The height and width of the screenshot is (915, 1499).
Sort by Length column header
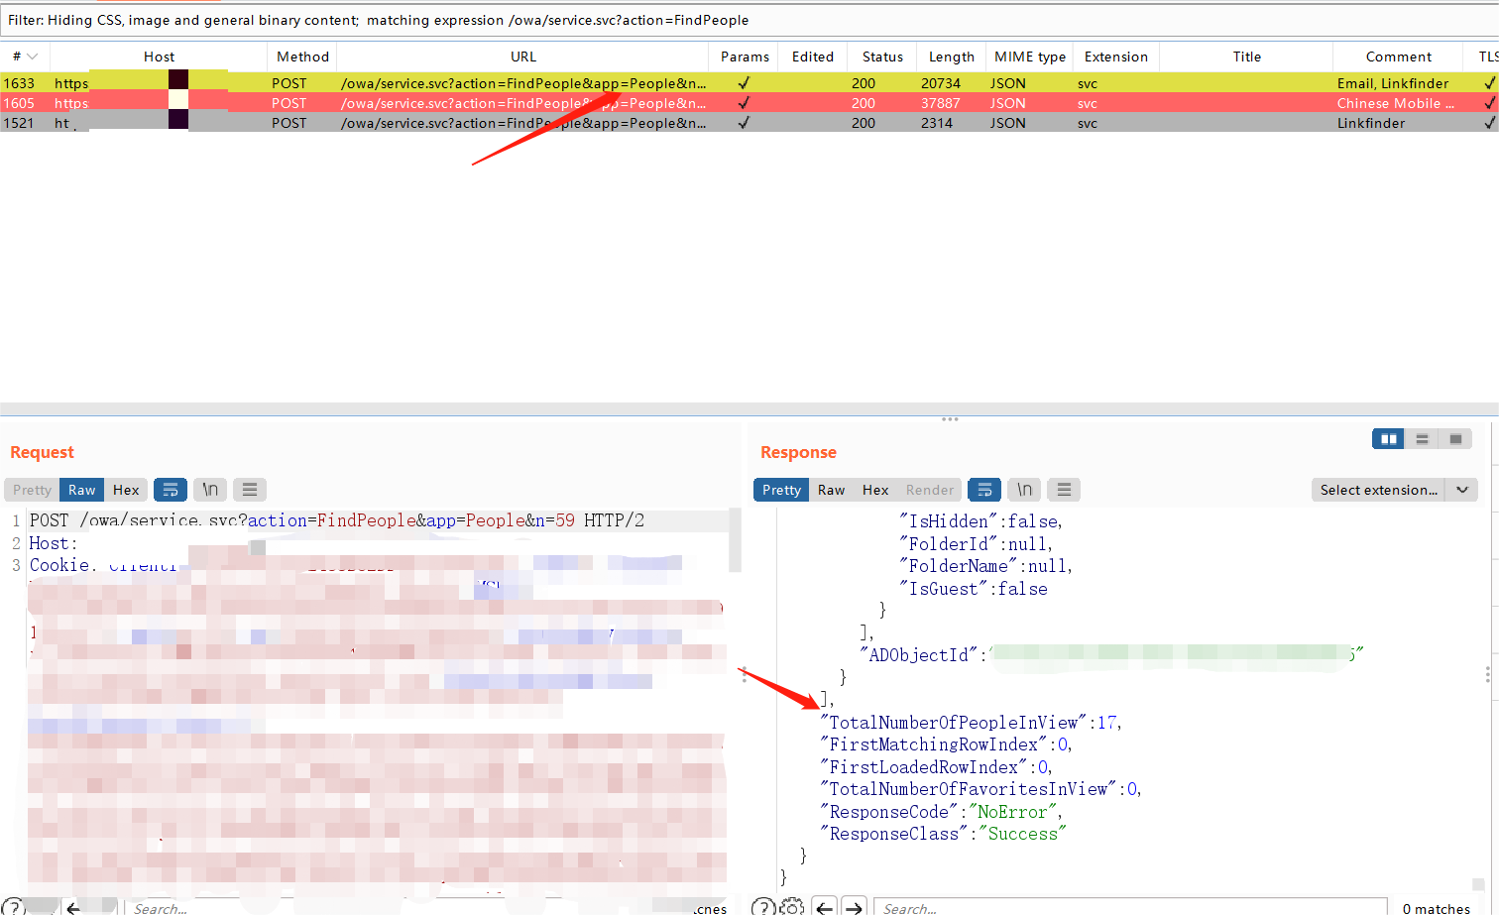click(x=952, y=57)
